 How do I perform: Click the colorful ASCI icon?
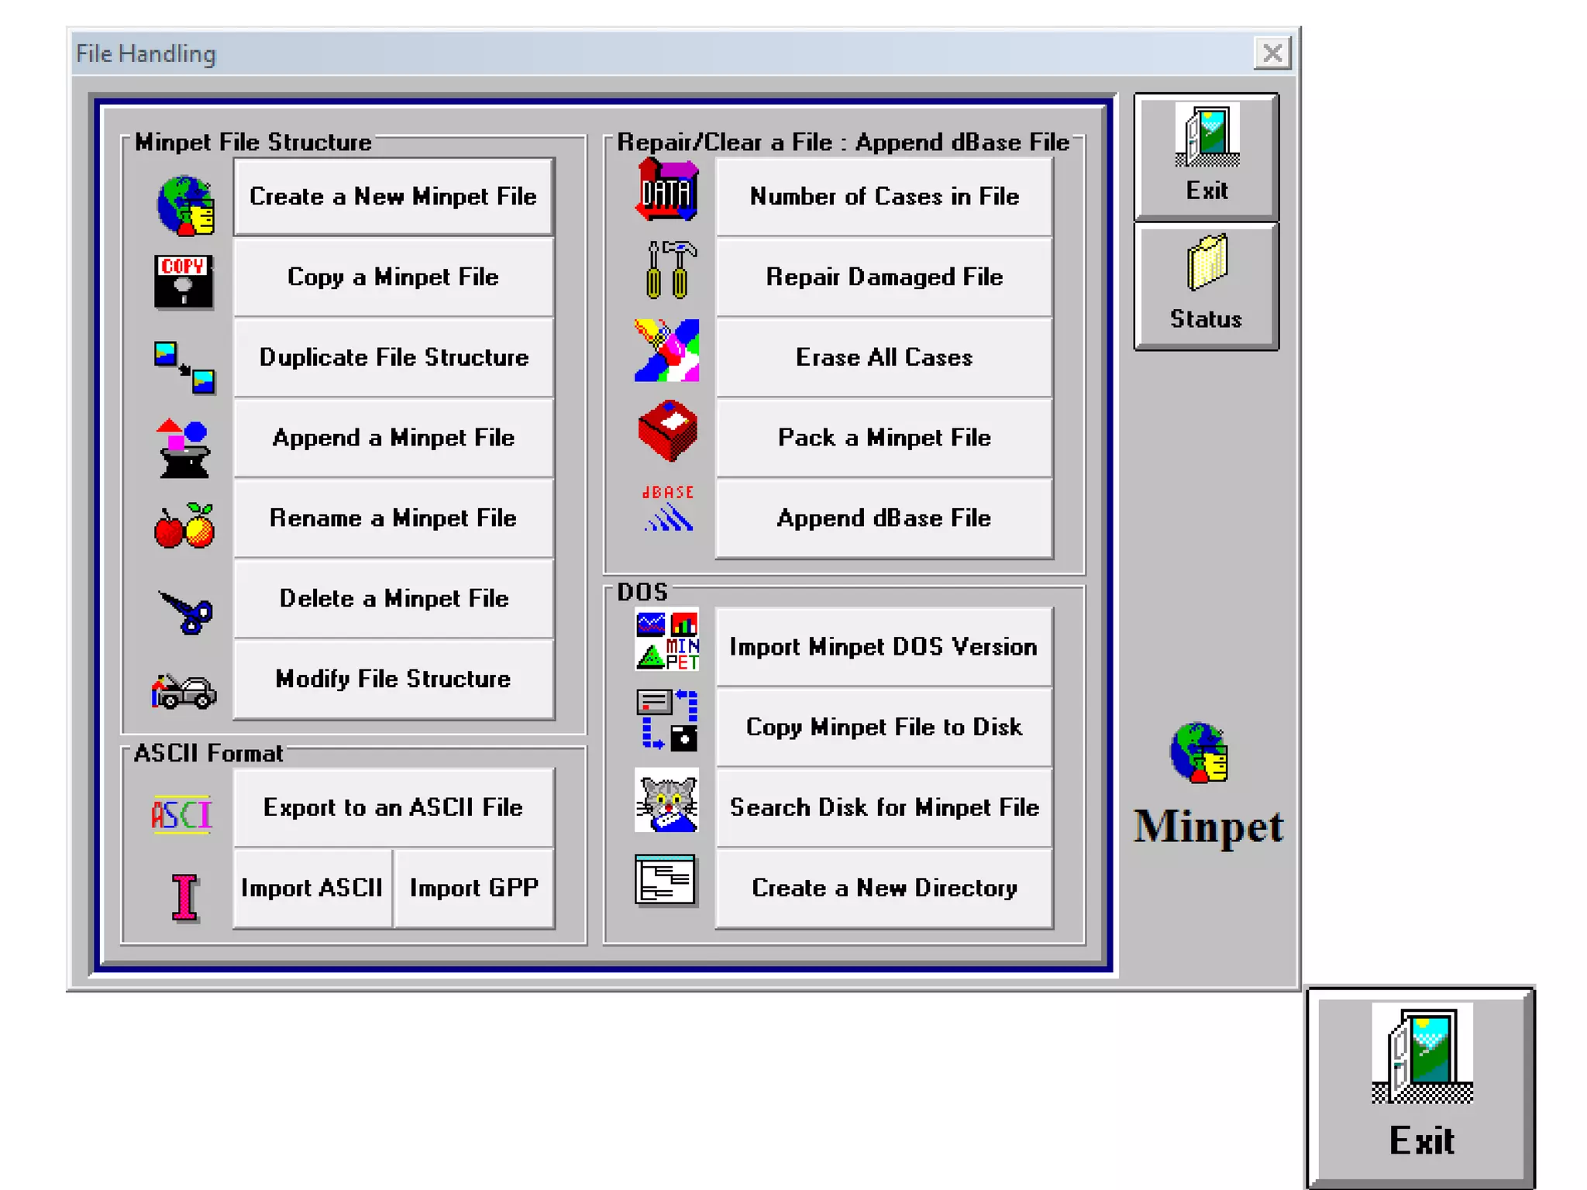click(181, 813)
